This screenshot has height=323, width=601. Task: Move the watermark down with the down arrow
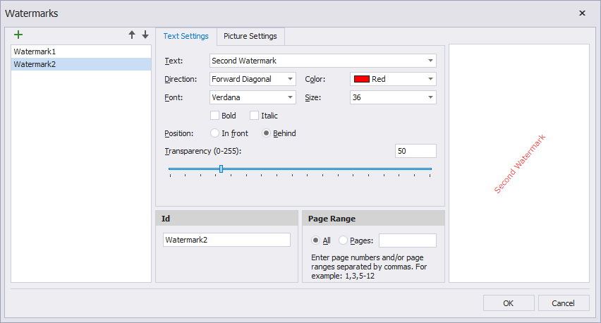coord(145,35)
